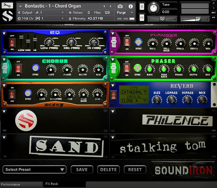This screenshot has width=217, height=188.
Task: Adjust the EQ Hi gain fader
Action: tap(35, 40)
